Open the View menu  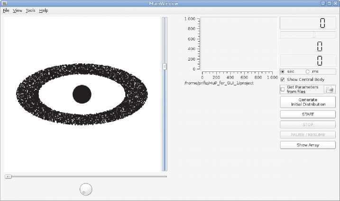(x=18, y=10)
